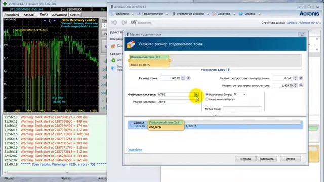Switch to Tests tab in Victoria
The height and width of the screenshot is (182, 324).
(44, 14)
